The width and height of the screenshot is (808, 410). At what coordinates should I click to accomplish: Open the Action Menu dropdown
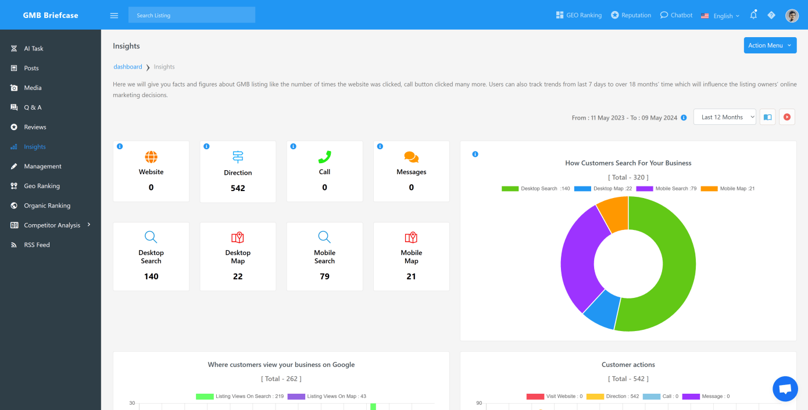(770, 45)
